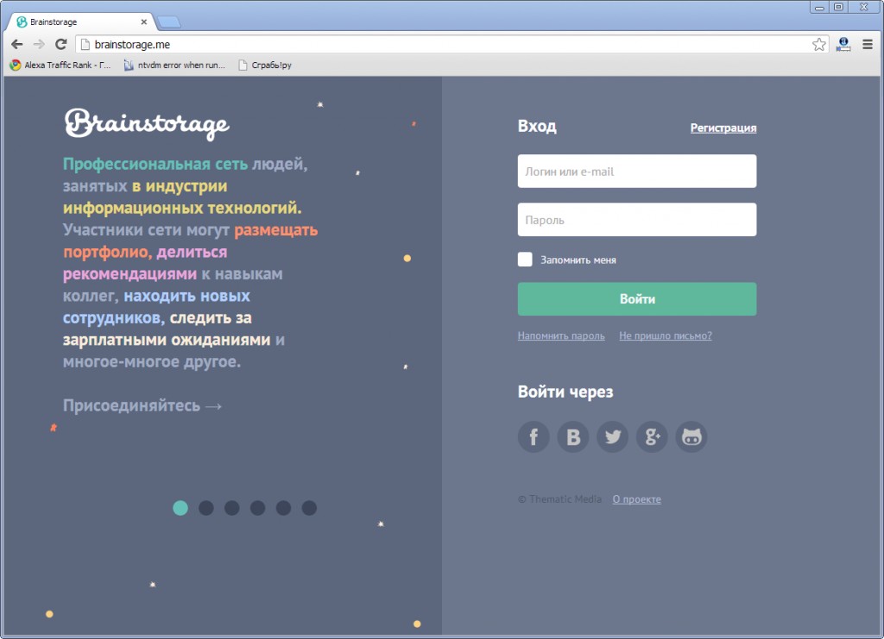Open the ntvdm error bookmark
Image resolution: width=884 pixels, height=639 pixels.
click(174, 66)
